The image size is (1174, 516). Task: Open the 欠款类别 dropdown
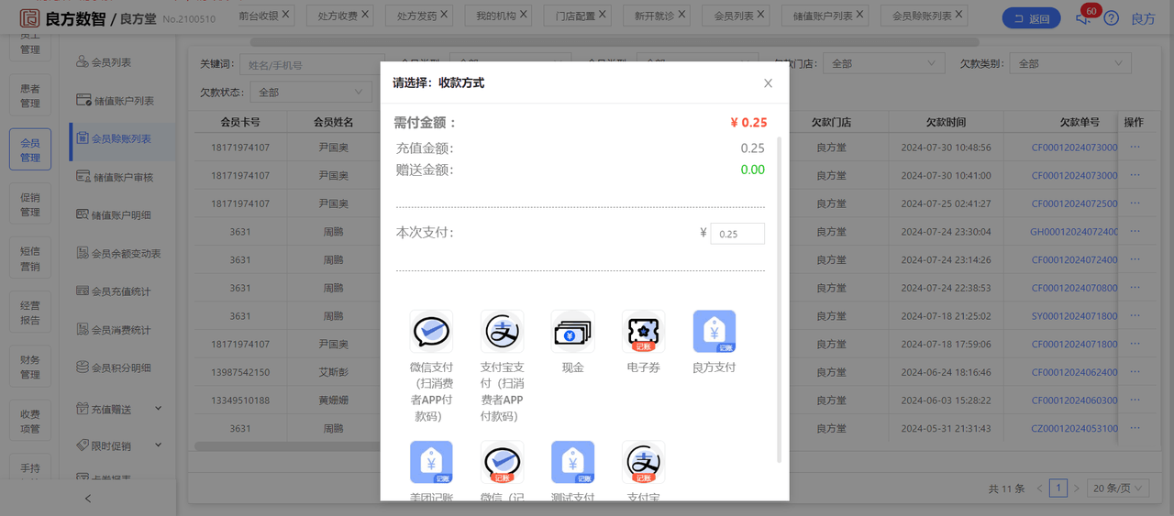1070,63
